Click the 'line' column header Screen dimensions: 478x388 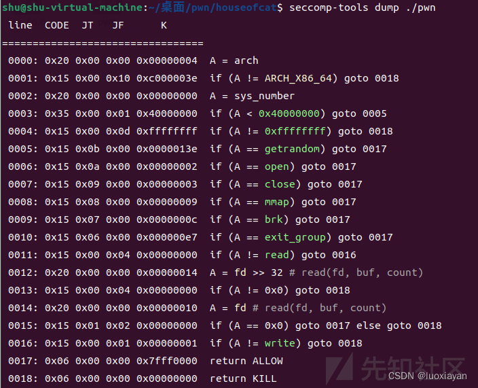click(x=20, y=25)
